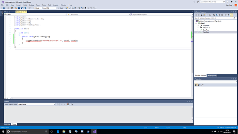Clear all output with the Clear All icon
The image size is (238, 134).
point(68,104)
